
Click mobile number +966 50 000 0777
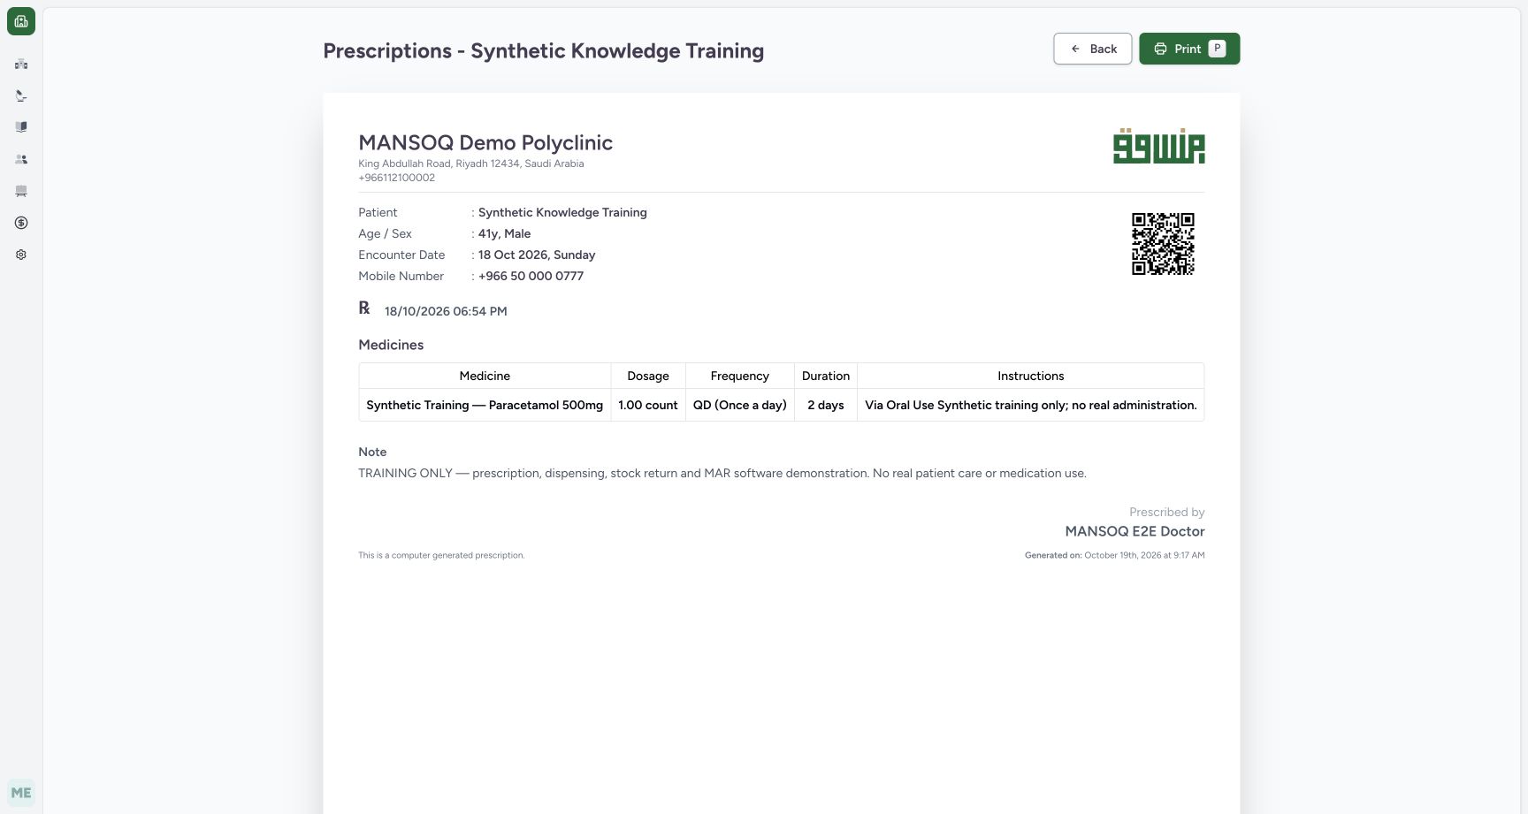pyautogui.click(x=531, y=276)
